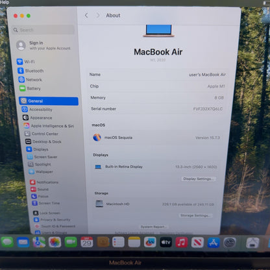Sign in with your Apple Account
This screenshot has height=270, width=270.
click(43, 45)
